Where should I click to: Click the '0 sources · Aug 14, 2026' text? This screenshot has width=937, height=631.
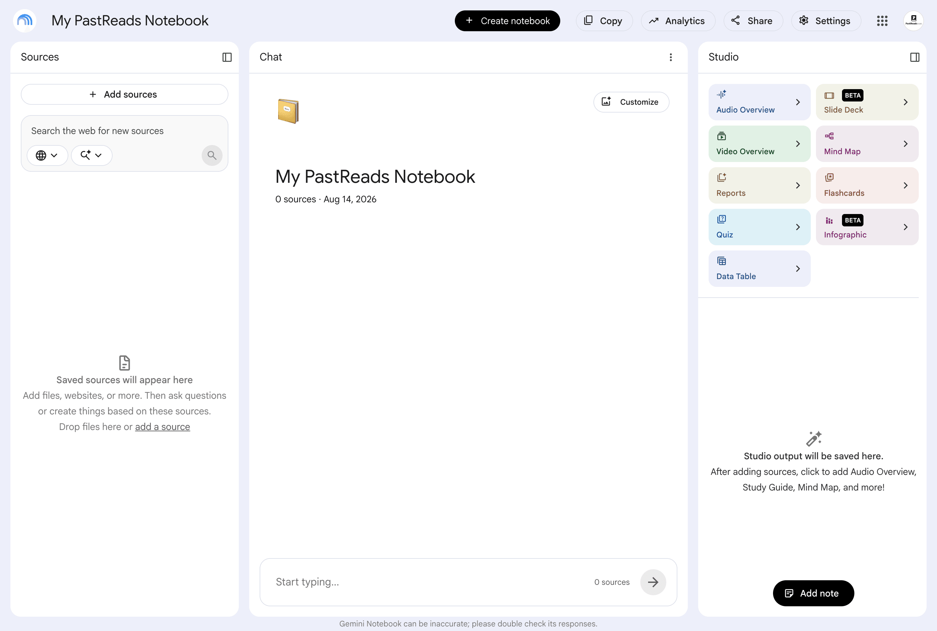coord(326,199)
